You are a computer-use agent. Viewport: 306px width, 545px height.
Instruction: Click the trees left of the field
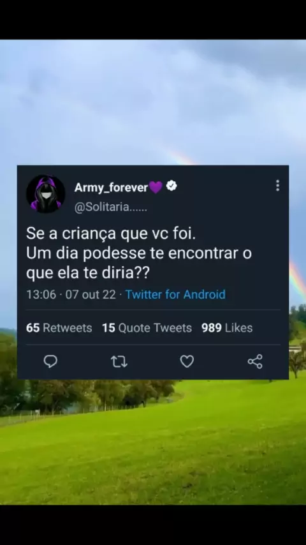pos(87,394)
